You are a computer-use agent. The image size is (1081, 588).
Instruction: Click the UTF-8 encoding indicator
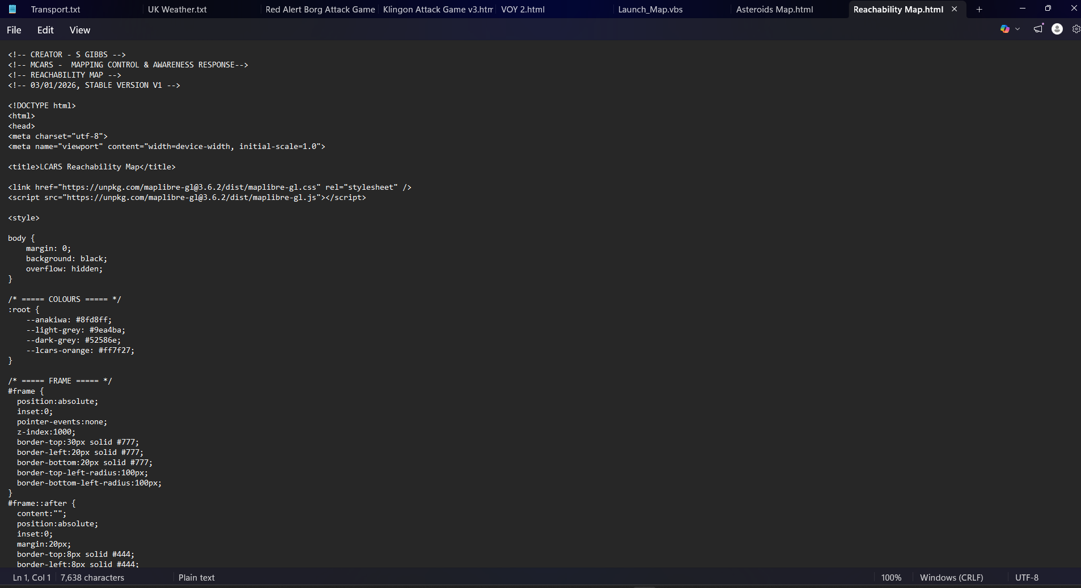click(x=1027, y=578)
